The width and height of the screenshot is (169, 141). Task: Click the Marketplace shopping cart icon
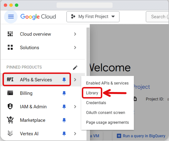[10, 120]
